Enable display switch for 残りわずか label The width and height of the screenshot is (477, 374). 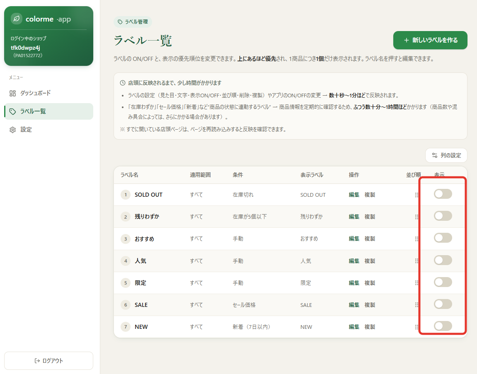coord(443,216)
